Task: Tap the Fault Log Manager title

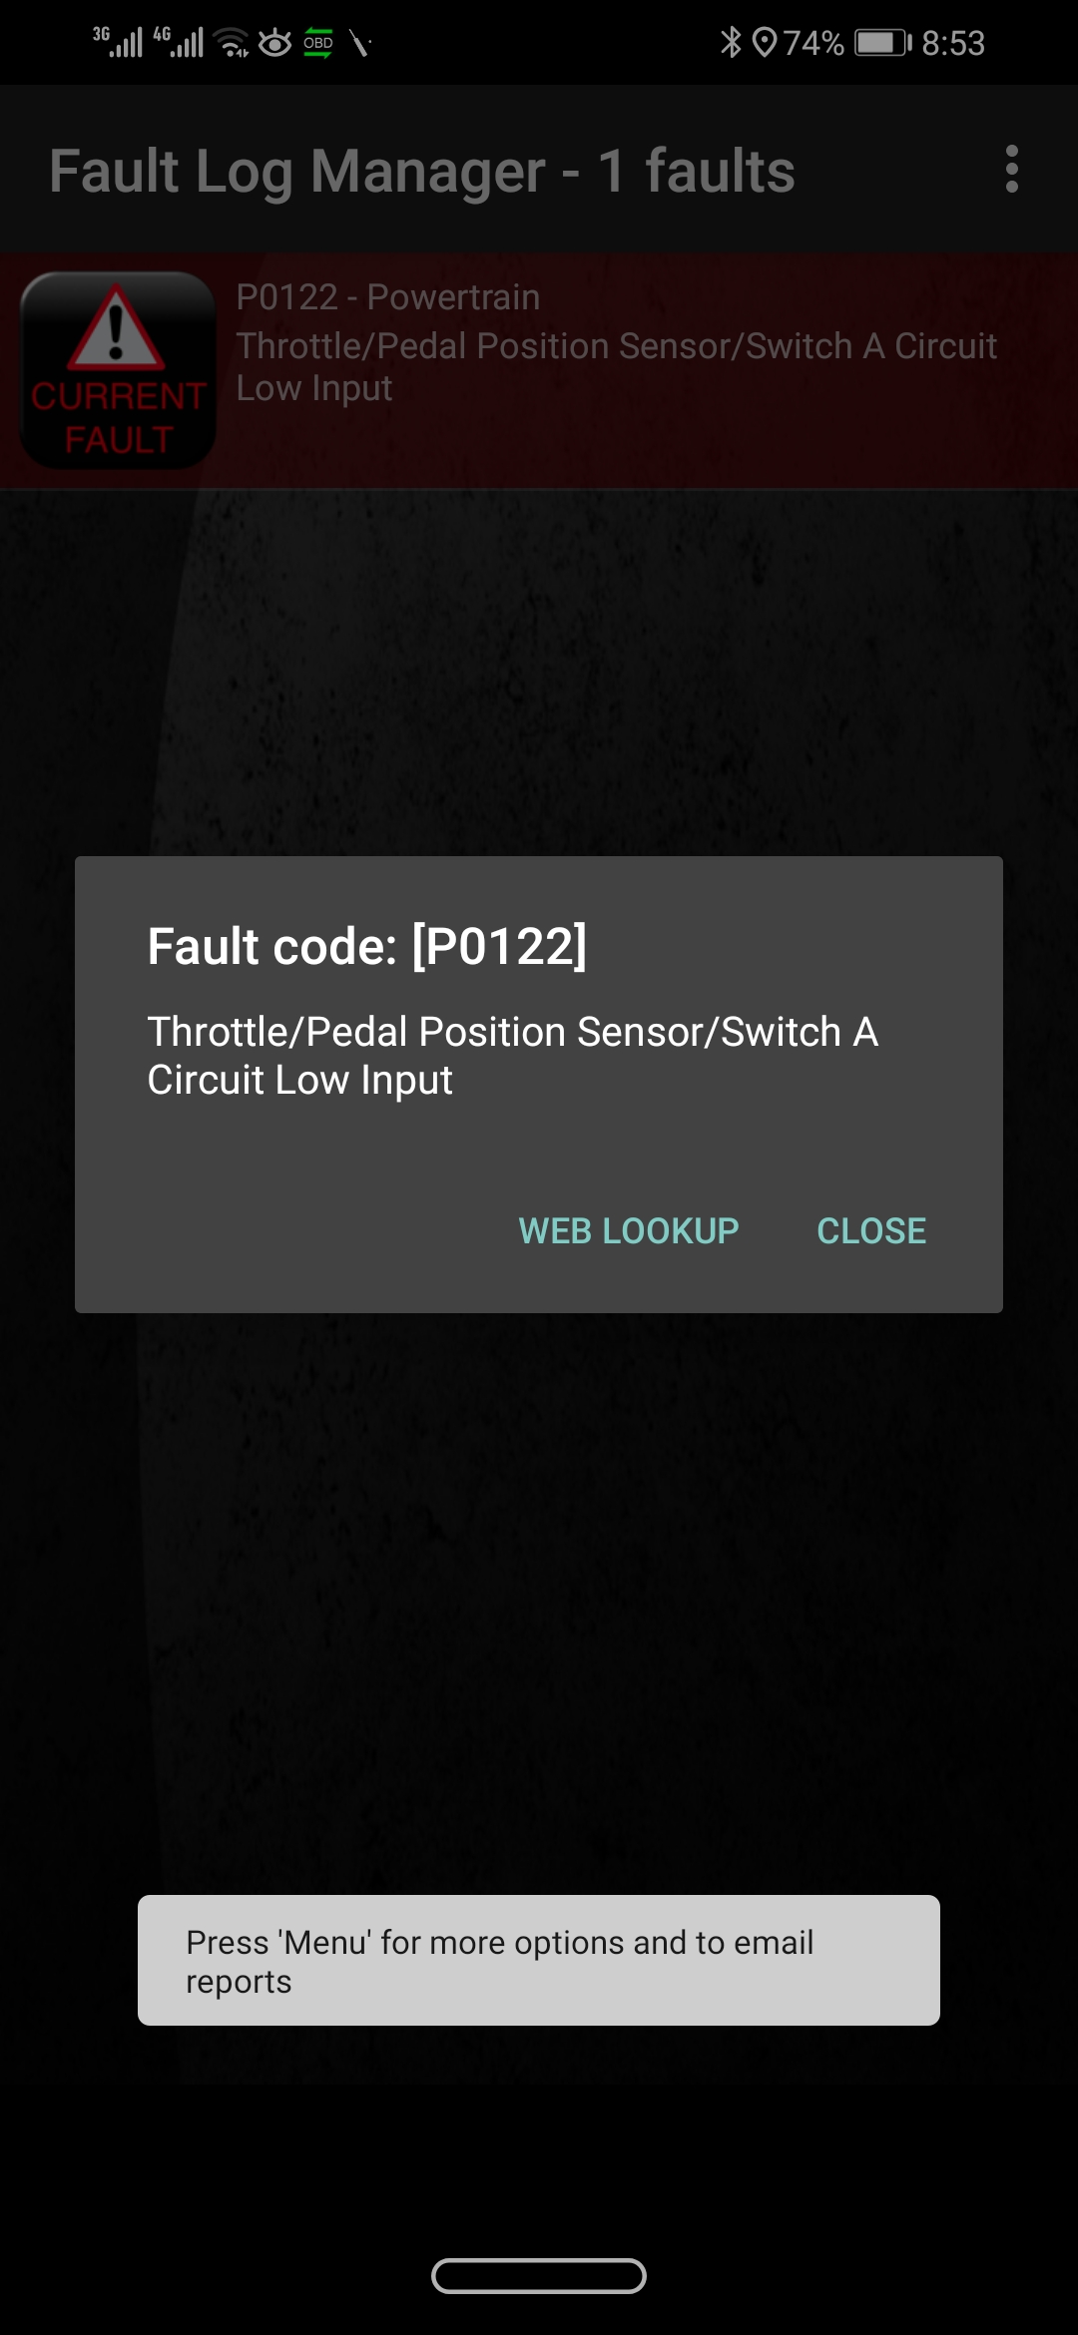Action: pos(422,171)
